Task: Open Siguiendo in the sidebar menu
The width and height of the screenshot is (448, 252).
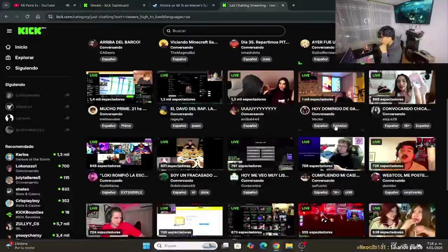Action: pyautogui.click(x=26, y=68)
